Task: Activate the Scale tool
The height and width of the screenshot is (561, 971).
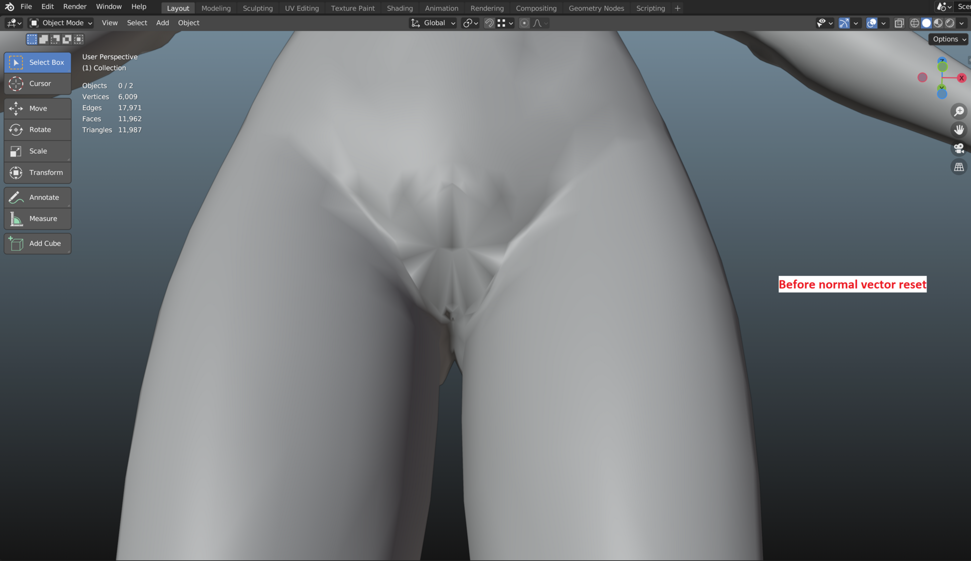Action: 37,151
